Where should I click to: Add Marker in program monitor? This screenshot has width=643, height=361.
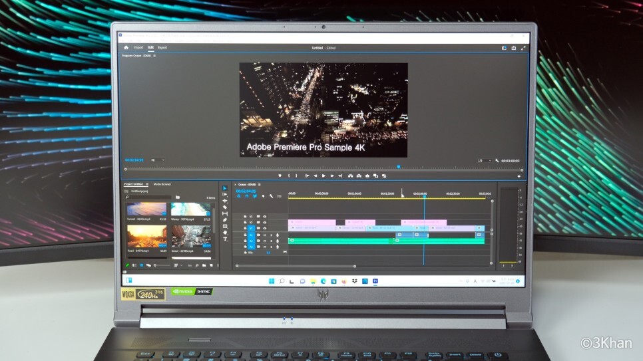click(280, 176)
